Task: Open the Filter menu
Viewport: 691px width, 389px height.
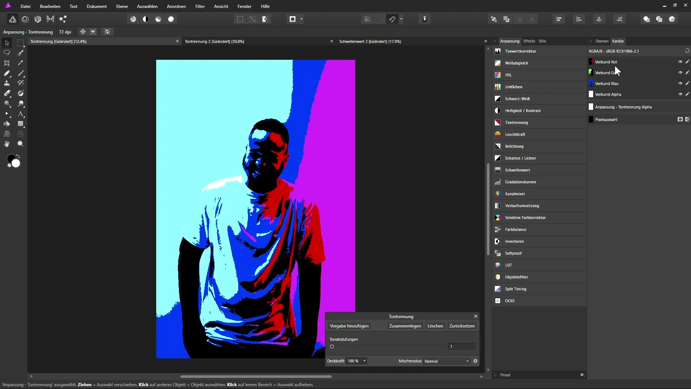Action: (200, 6)
